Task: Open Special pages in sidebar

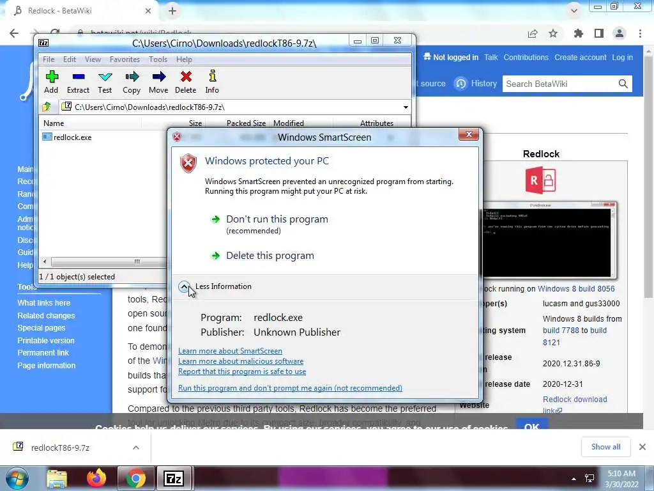Action: click(x=42, y=328)
